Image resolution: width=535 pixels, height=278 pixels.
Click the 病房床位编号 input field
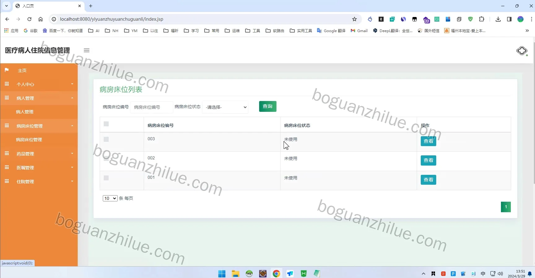pyautogui.click(x=151, y=107)
